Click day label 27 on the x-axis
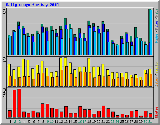Screen dimensions: 160x125 tap(131, 122)
